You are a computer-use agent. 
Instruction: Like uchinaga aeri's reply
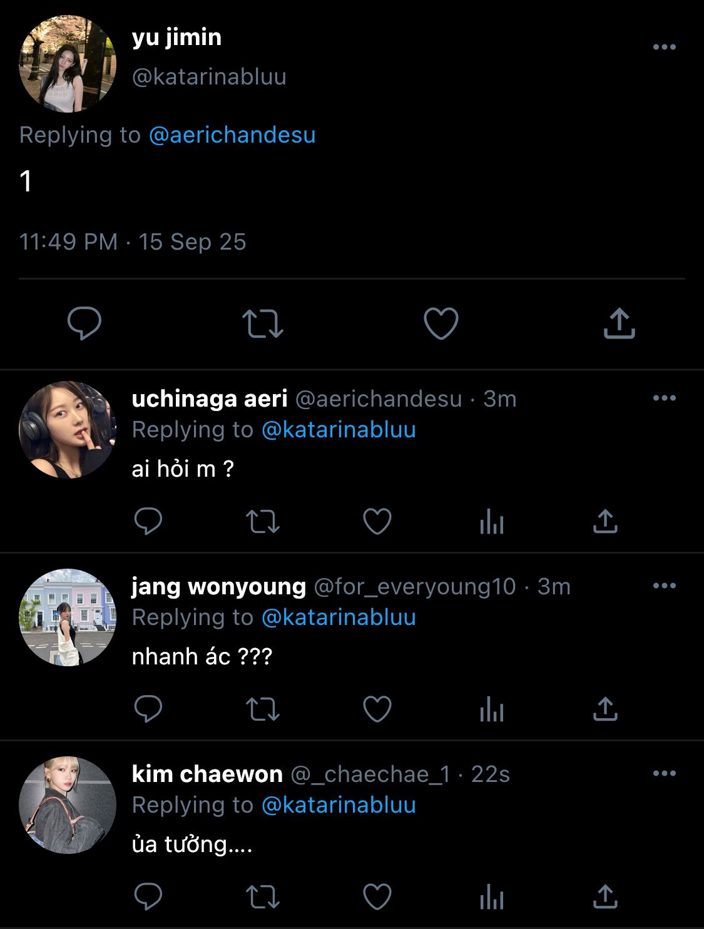377,521
